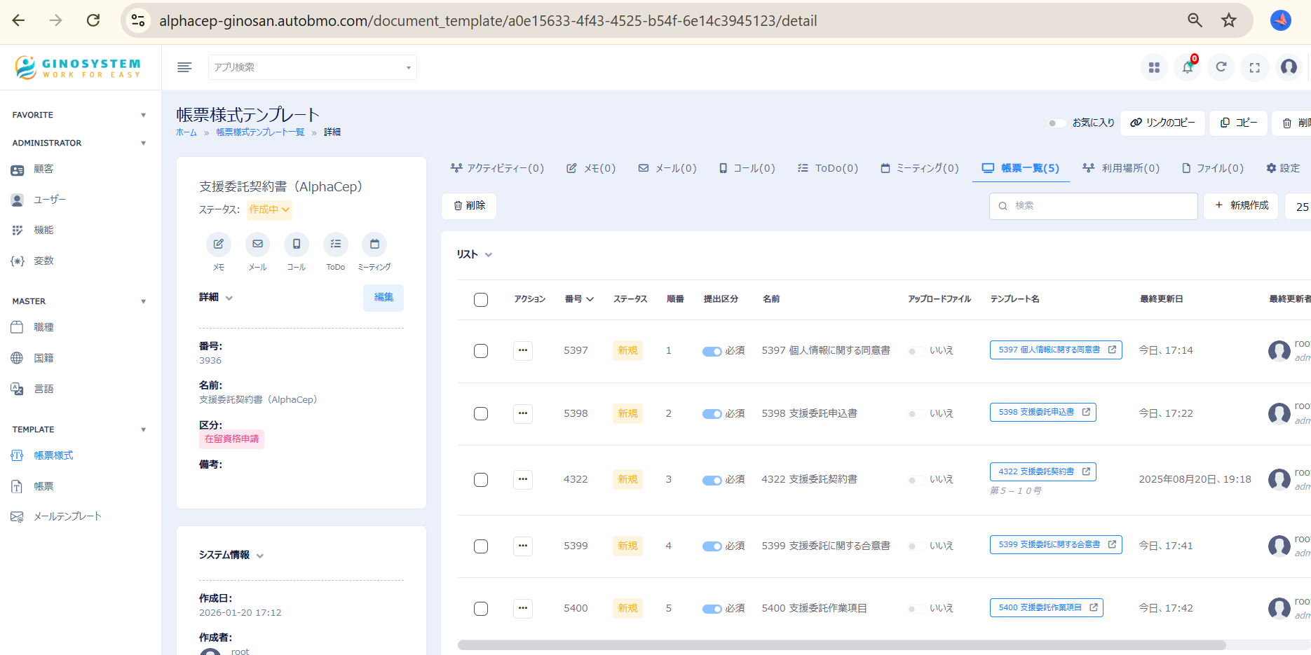The image size is (1311, 655).
Task: Click the hamburger menu icon
Action: click(184, 67)
